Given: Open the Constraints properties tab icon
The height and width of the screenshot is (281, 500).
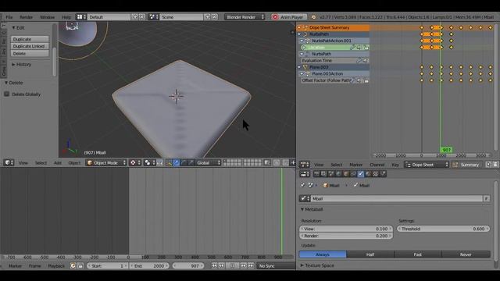Looking at the screenshot, I should tap(353, 174).
